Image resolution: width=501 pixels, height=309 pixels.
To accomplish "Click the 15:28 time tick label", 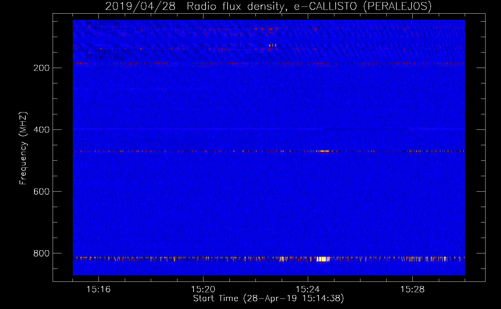I will tap(412, 290).
